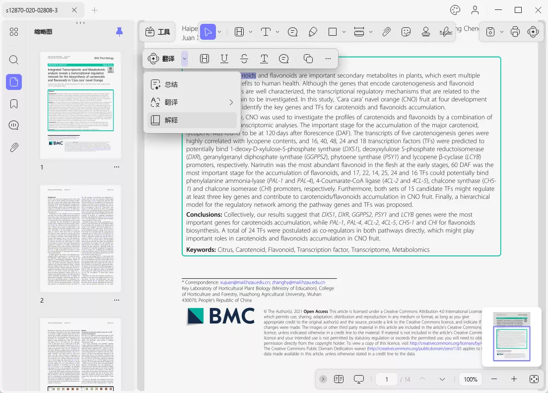Copy the selected text
The height and width of the screenshot is (393, 548).
(x=308, y=59)
